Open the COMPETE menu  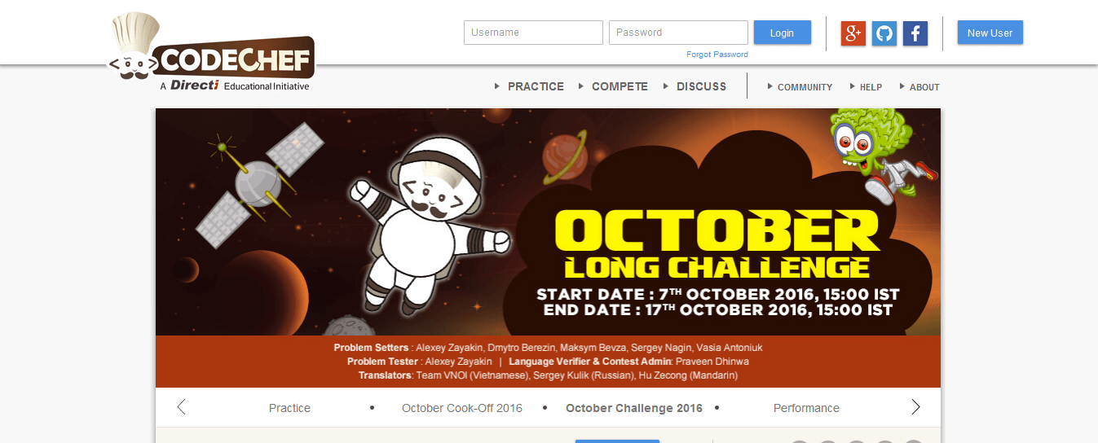coord(620,86)
